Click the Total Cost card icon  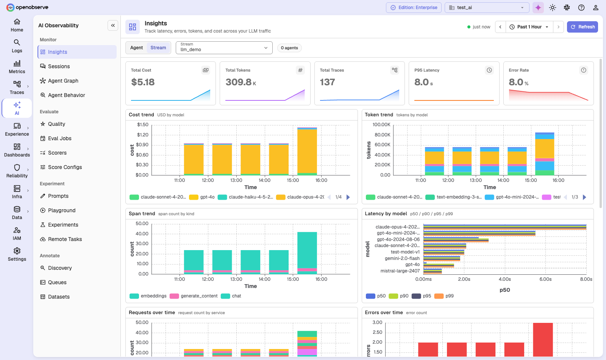(x=206, y=70)
